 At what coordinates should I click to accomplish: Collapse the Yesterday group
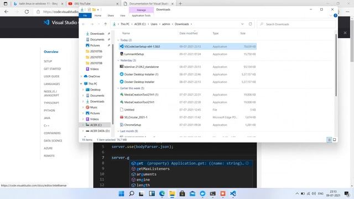[118, 60]
